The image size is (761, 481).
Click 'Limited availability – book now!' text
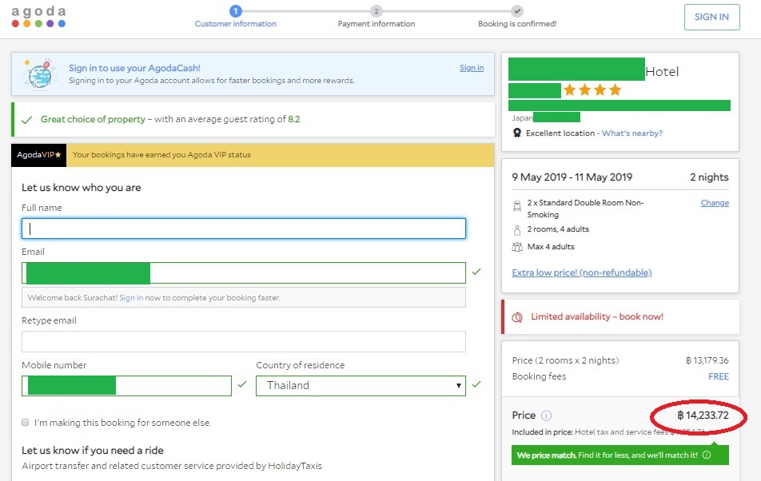point(597,316)
